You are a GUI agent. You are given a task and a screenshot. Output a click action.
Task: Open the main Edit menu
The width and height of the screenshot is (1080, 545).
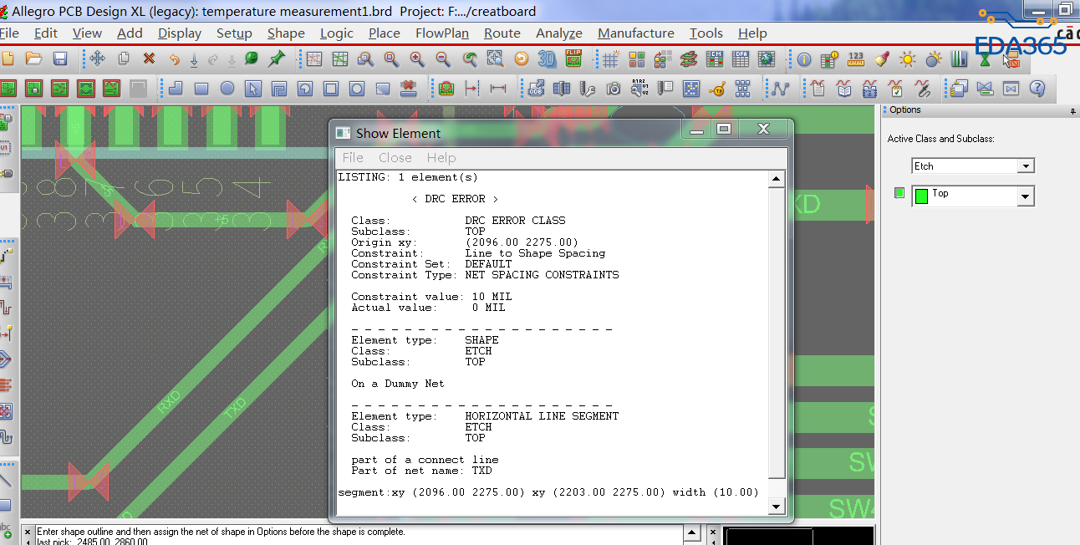(45, 33)
